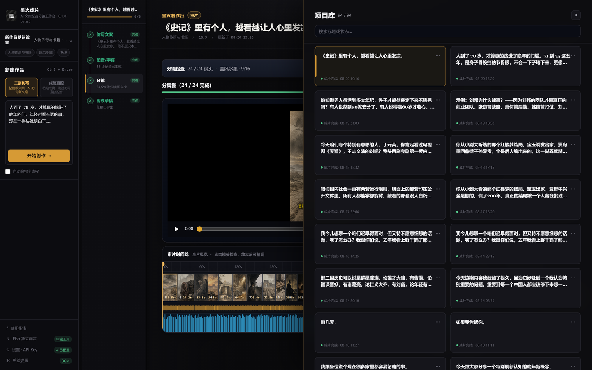Toggle 自动跑完全流程 checkbox
Screen dimensions: 592x370
(8, 171)
